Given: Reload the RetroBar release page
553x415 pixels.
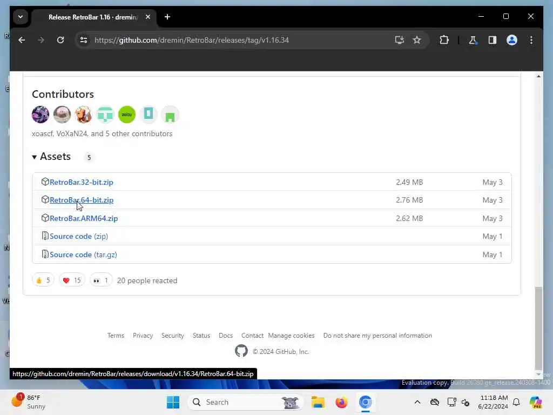Looking at the screenshot, I should [x=60, y=40].
